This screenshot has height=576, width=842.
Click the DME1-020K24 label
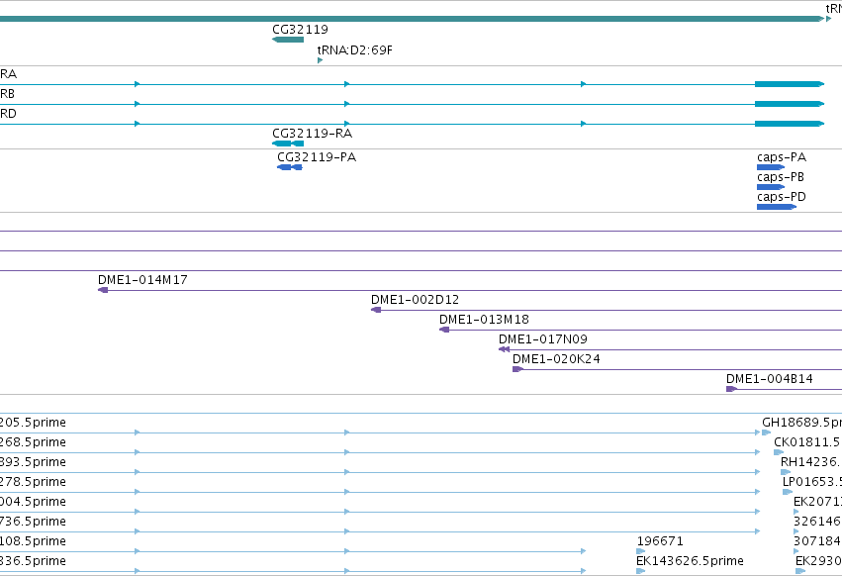[x=556, y=359]
